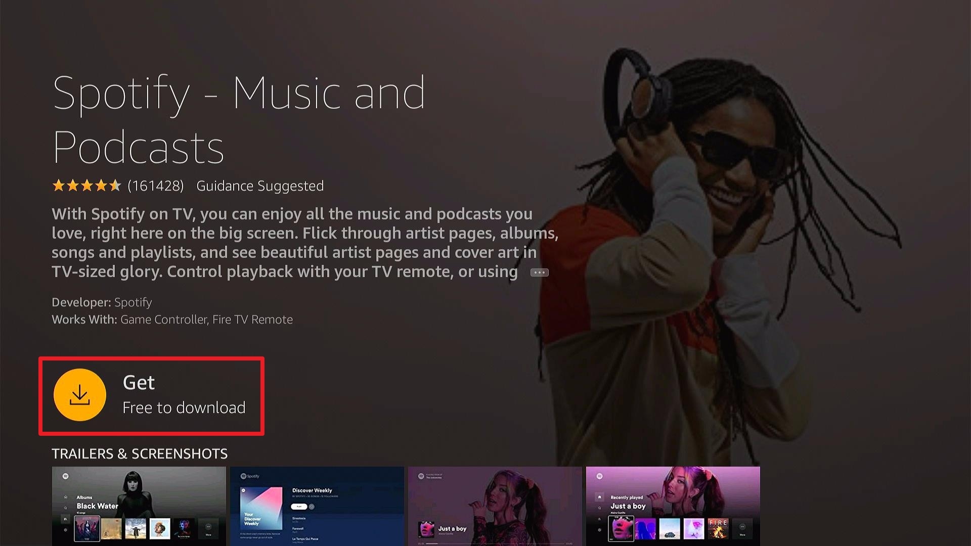The width and height of the screenshot is (971, 546).
Task: Select Get – Free to download
Action: (151, 396)
